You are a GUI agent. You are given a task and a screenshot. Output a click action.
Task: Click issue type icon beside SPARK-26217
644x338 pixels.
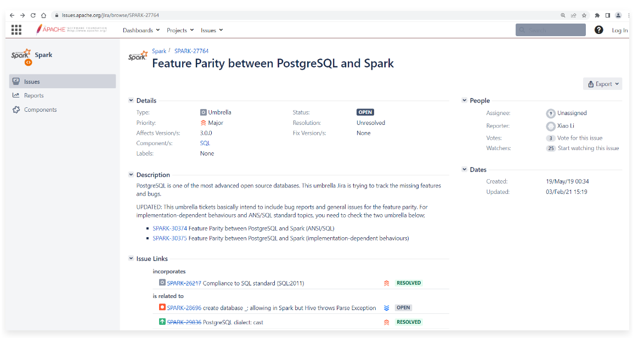162,283
